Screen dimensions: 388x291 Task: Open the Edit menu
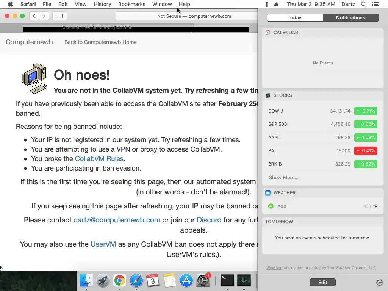pyautogui.click(x=63, y=4)
